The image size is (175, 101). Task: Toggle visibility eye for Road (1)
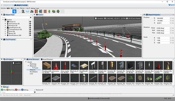point(30,22)
